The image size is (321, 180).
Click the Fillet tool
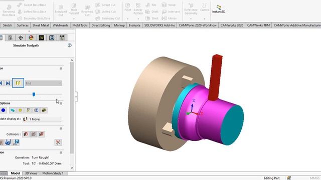(x=127, y=7)
